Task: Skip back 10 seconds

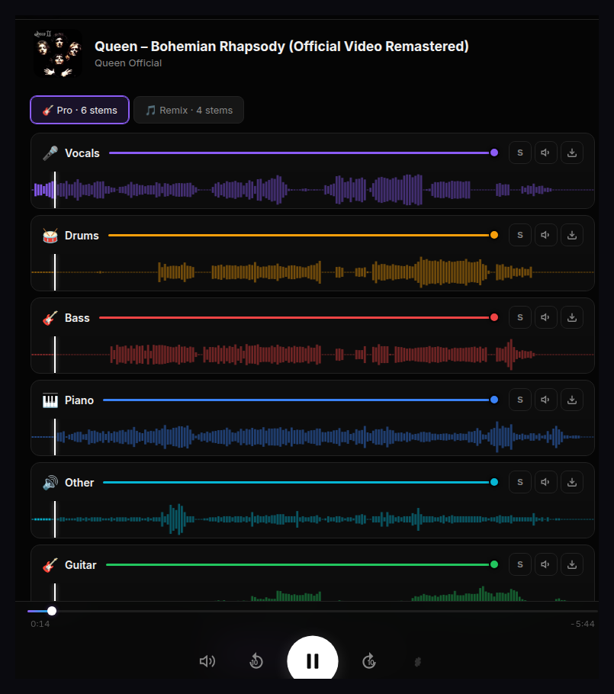Action: pyautogui.click(x=256, y=661)
